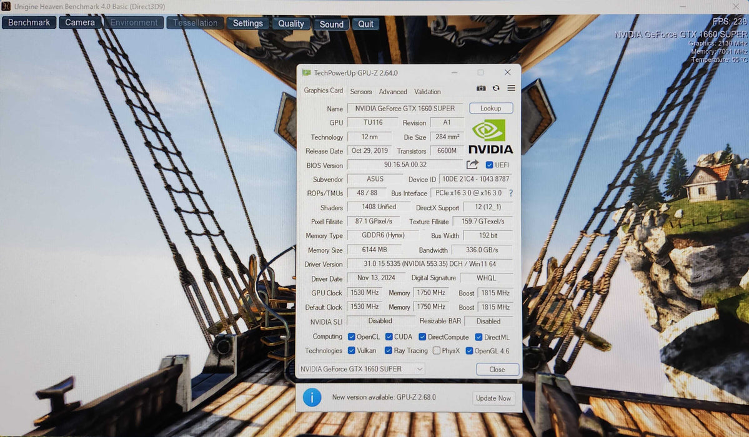The width and height of the screenshot is (749, 437).
Task: Click the Bus Interface question mark
Action: [510, 194]
